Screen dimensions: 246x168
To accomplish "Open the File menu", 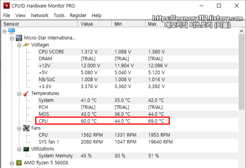I will 7,15.
